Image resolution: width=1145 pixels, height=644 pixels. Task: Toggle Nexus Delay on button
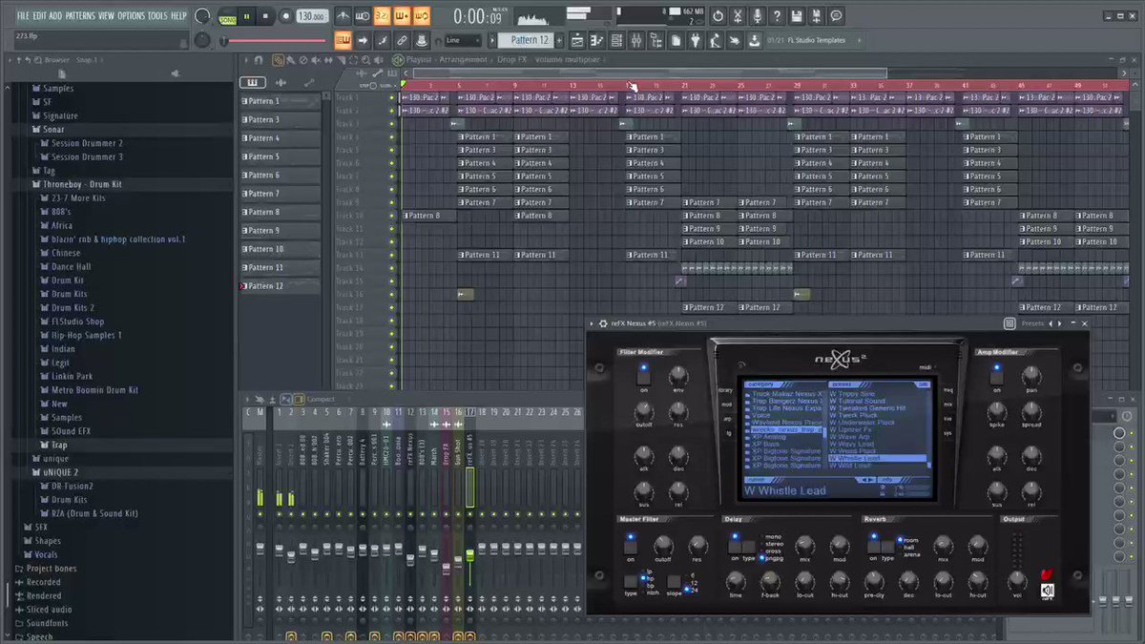[735, 547]
